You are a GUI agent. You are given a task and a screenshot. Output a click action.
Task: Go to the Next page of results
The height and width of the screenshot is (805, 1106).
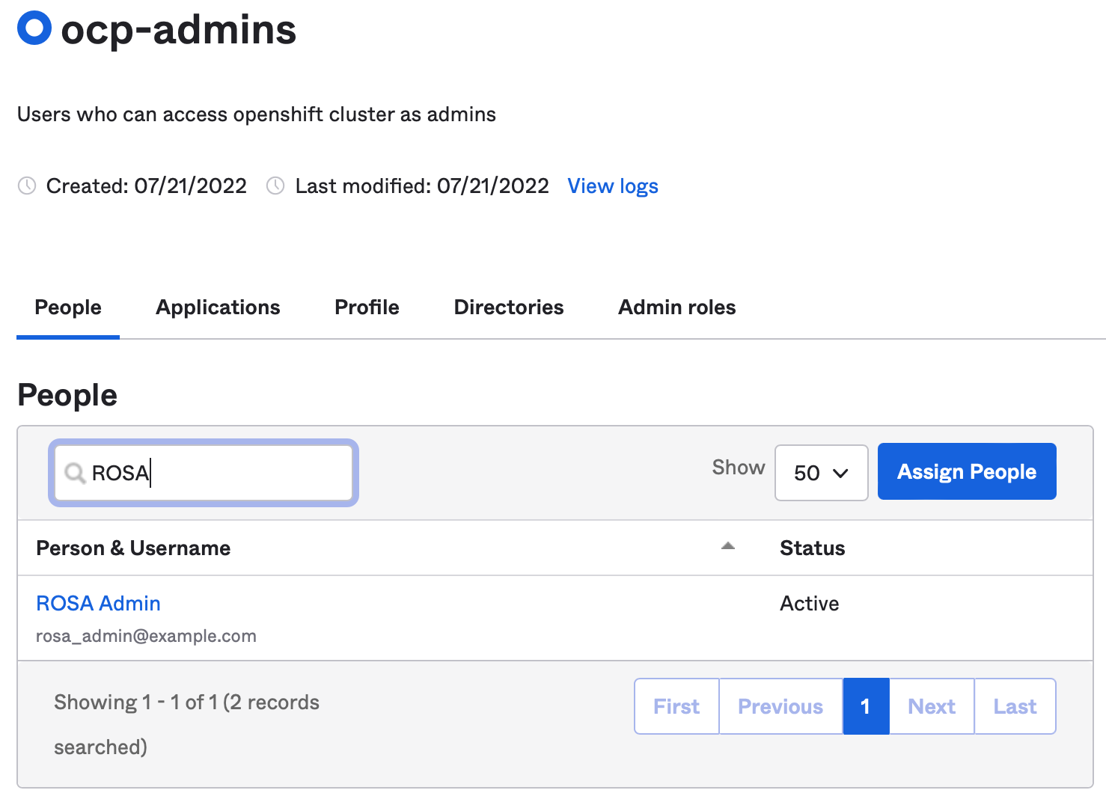point(931,705)
